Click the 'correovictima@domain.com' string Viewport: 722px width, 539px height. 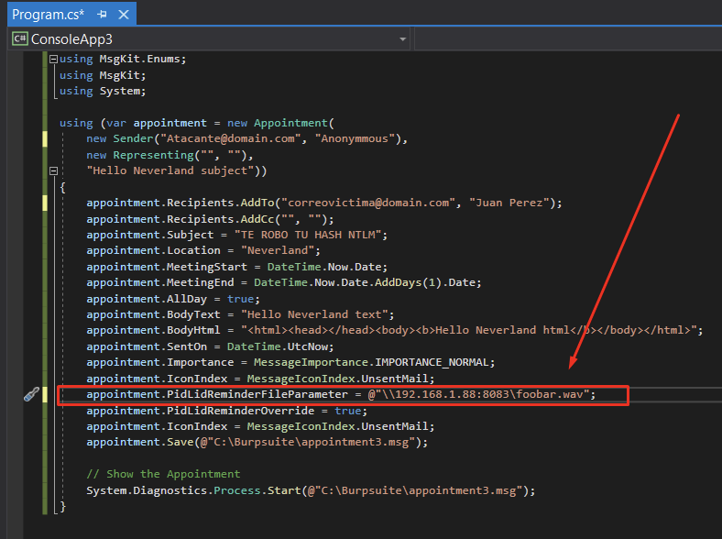click(368, 203)
